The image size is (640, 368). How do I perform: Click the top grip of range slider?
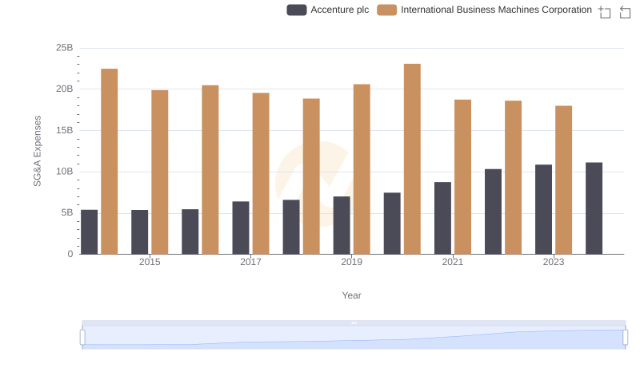(x=354, y=322)
